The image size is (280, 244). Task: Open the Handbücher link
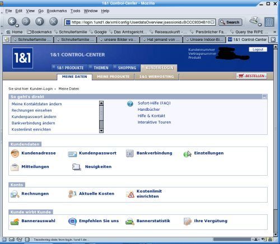point(149,110)
